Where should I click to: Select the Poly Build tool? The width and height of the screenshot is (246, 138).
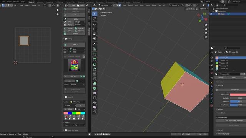[x=95, y=84]
